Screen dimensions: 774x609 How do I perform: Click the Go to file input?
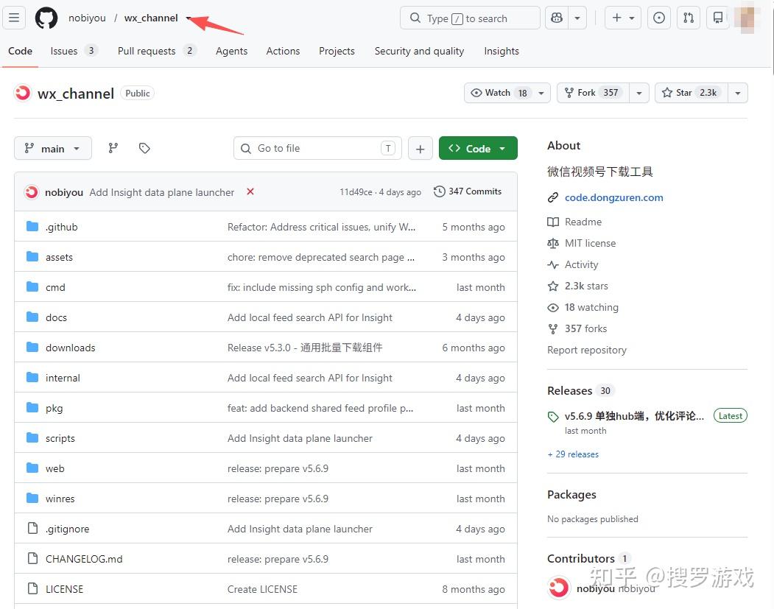[x=317, y=149]
